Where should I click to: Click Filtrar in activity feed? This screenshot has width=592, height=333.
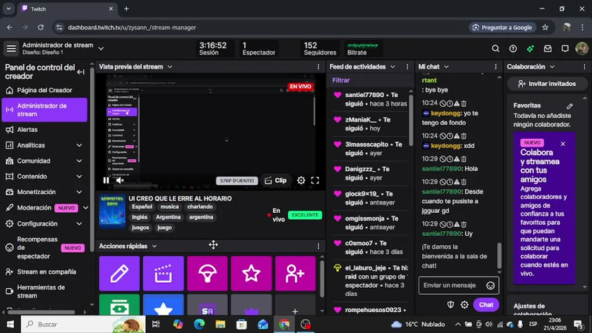341,80
